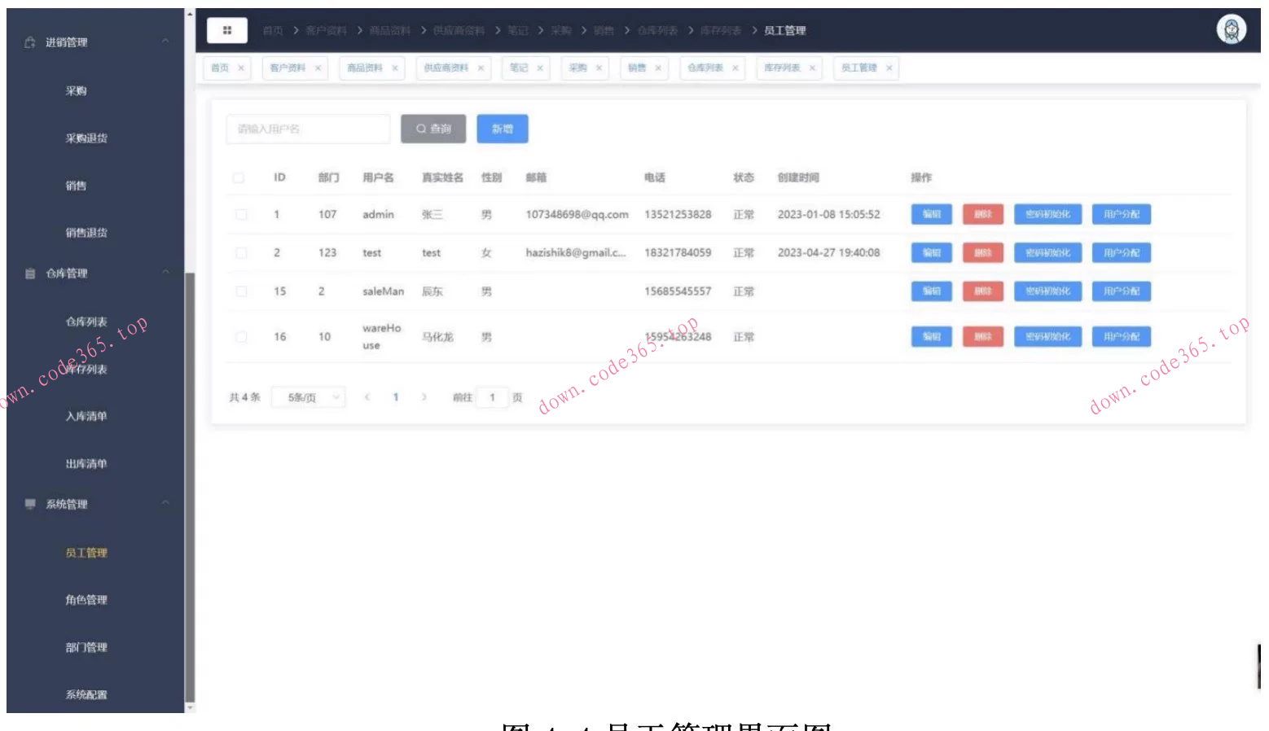
Task: Click 删除 for user test
Action: (983, 253)
